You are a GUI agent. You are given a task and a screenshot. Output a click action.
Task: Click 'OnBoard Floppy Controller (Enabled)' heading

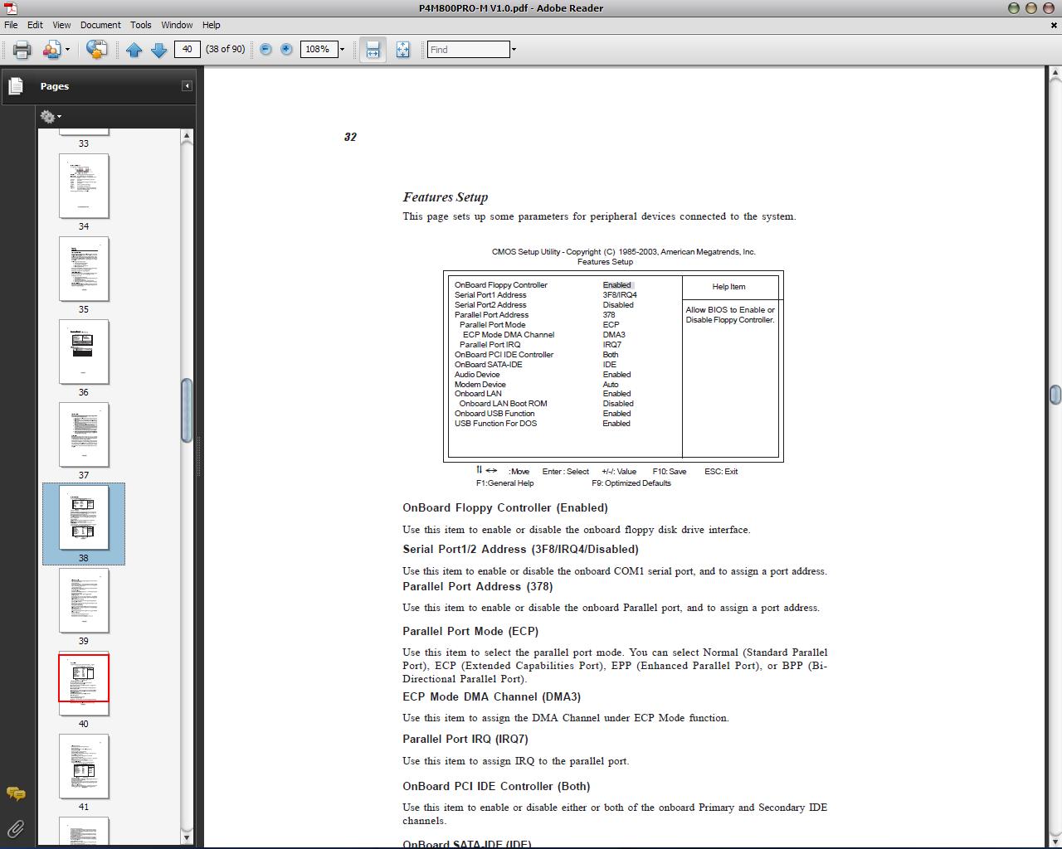click(x=505, y=507)
